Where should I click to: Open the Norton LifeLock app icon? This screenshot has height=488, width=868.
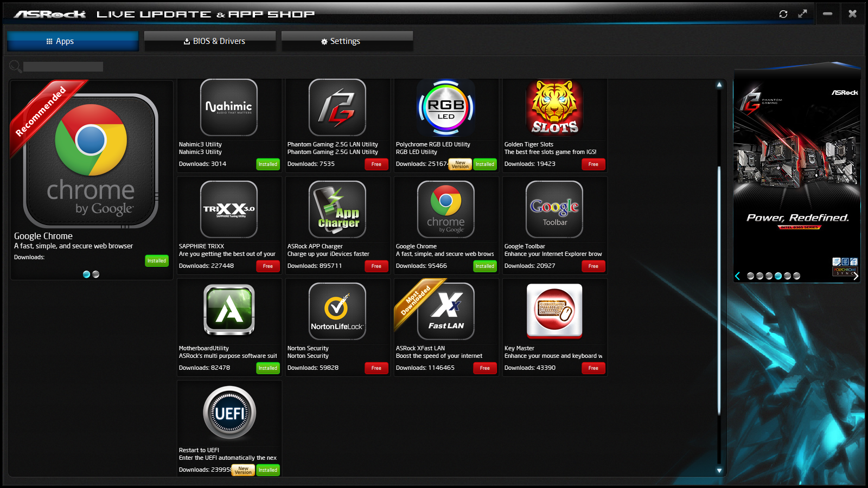pyautogui.click(x=337, y=311)
